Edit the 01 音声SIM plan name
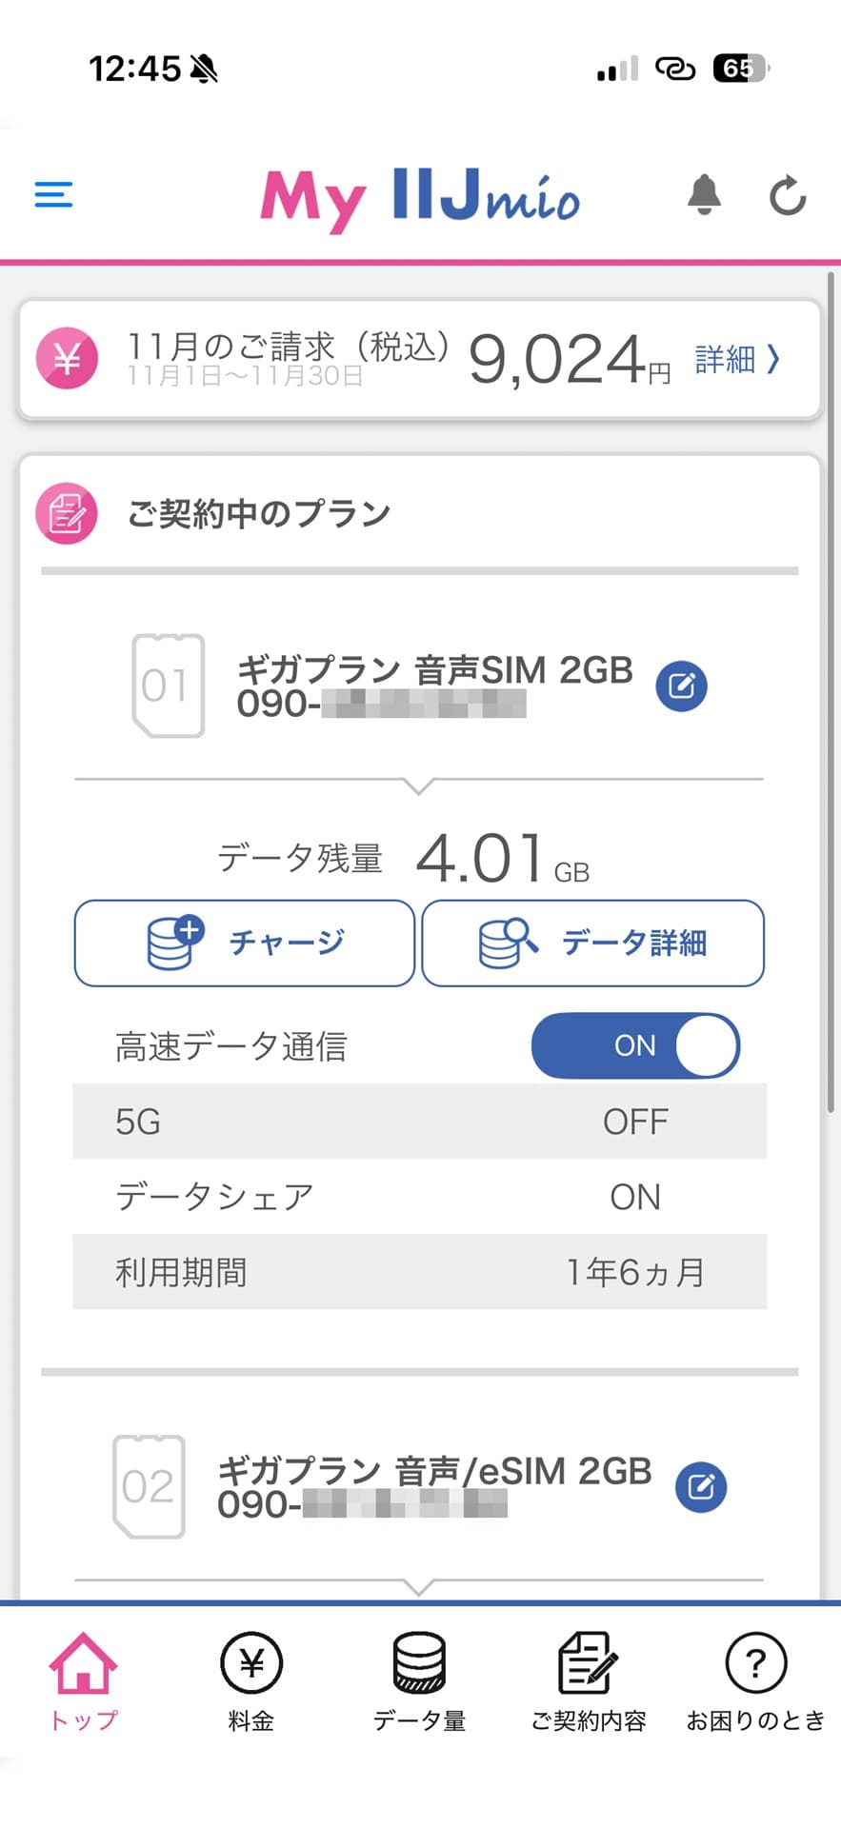 pyautogui.click(x=682, y=685)
